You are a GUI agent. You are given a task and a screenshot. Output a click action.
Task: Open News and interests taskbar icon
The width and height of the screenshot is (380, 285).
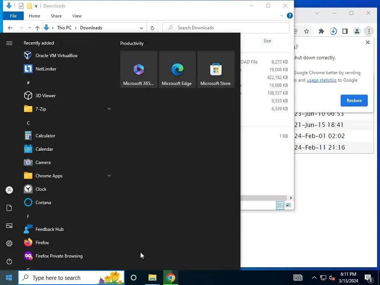pyautogui.click(x=298, y=278)
